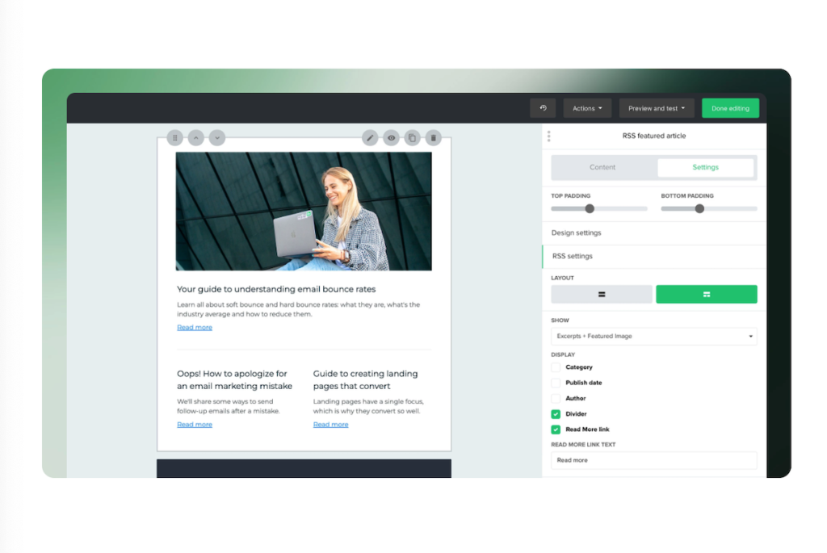Grab the block drag handle icon
This screenshot has height=553, width=827.
click(175, 138)
